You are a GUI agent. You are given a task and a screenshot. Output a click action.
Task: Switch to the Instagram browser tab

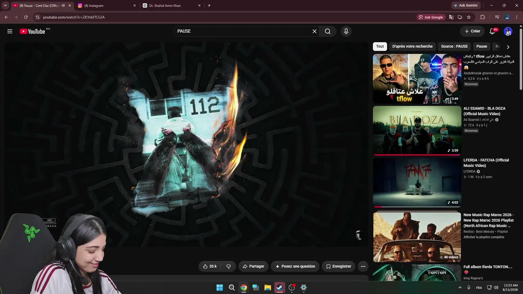107,6
